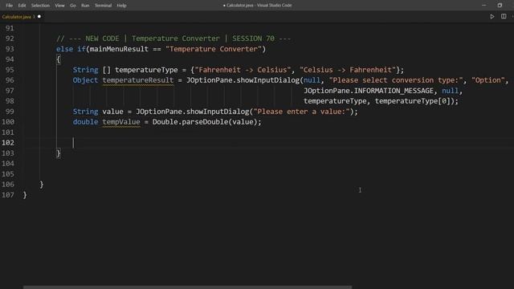514x289 pixels.
Task: Open the Run menu
Action: tap(85, 6)
